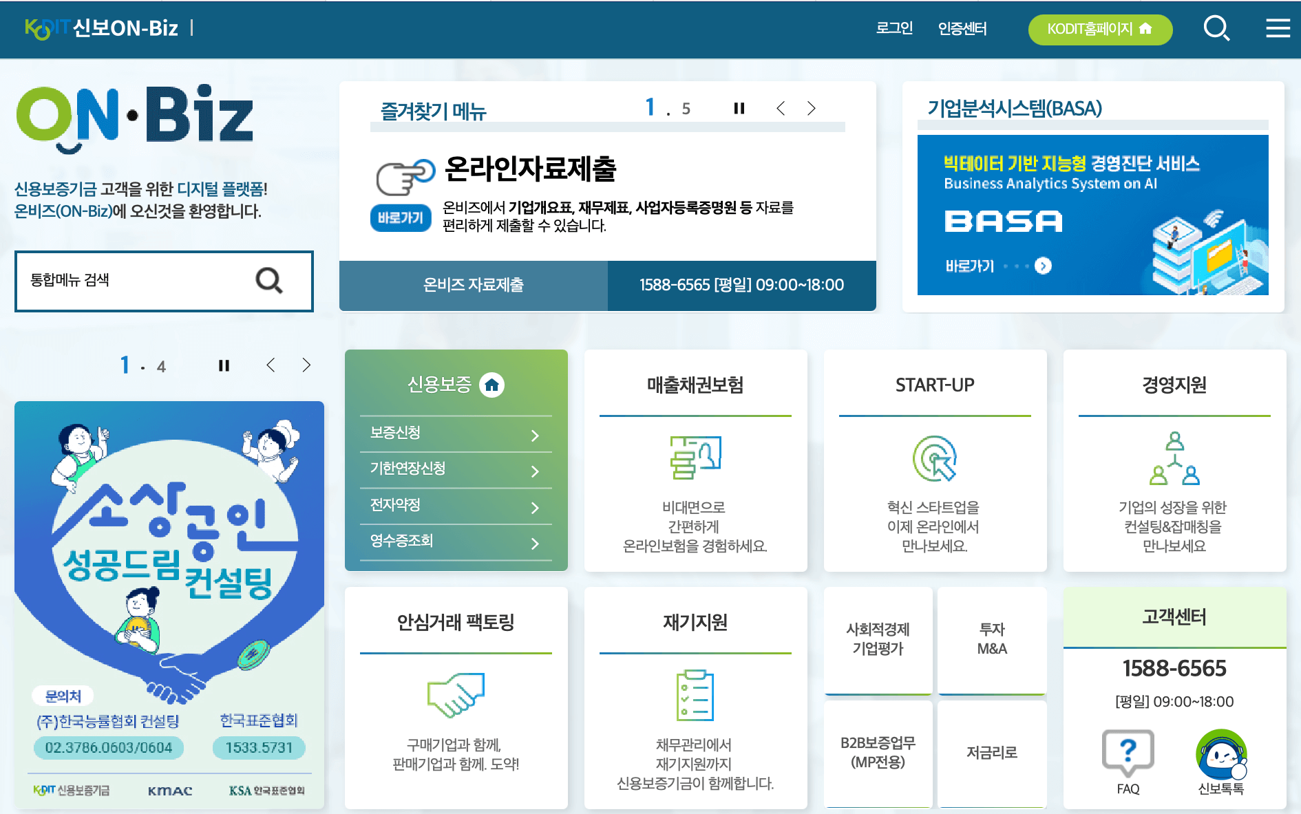The image size is (1301, 814).
Task: Follow the 바로가기 link in BASA banner
Action: [970, 266]
